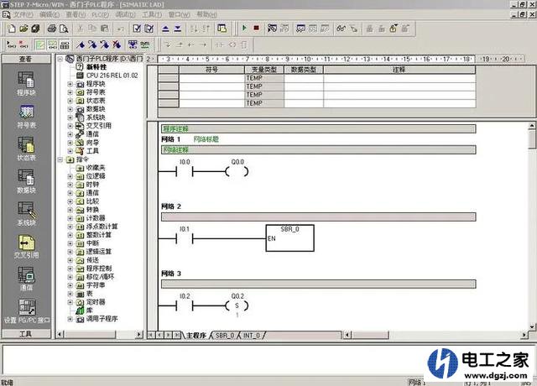Open Status Chart from the View sidebar
Image resolution: width=537 pixels, height=386 pixels.
pos(26,149)
